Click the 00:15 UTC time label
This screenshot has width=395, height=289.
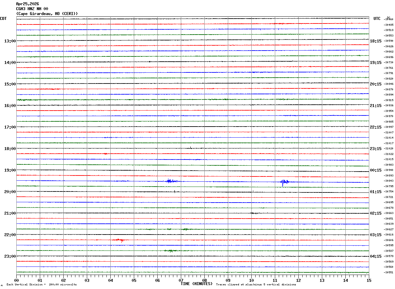(x=376, y=170)
